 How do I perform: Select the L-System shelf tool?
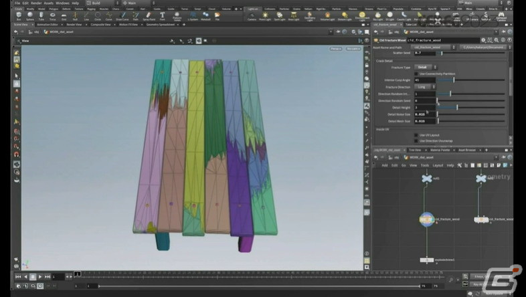(x=193, y=16)
